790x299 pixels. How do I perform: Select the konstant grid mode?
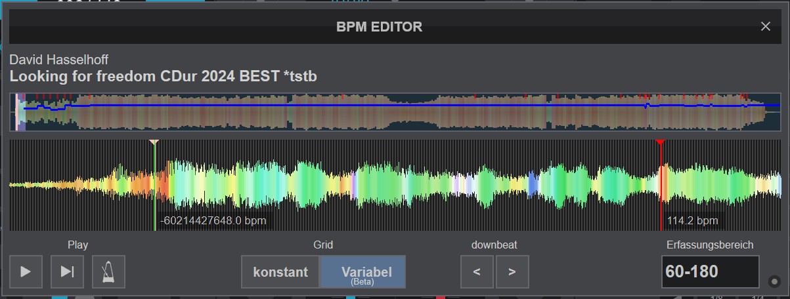[280, 272]
